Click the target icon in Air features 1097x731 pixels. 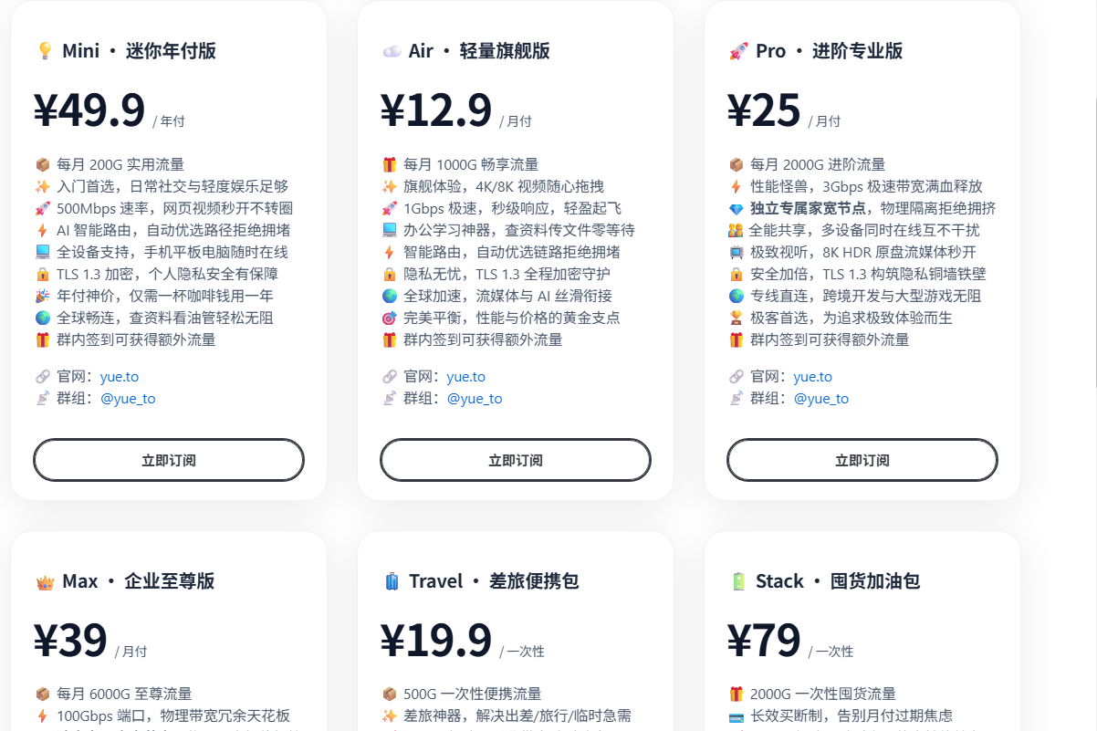390,318
